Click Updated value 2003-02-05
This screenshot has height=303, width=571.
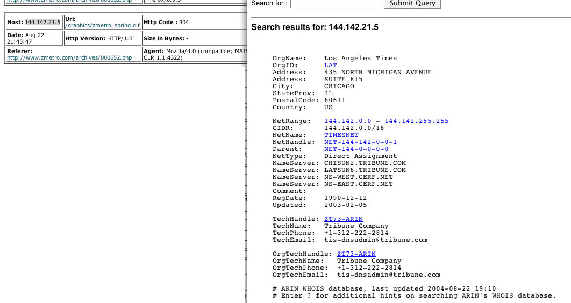[x=346, y=205]
